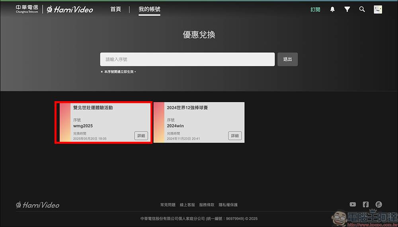Open 詳細 for 雙北世壯運體驗活動 card

[x=141, y=136]
